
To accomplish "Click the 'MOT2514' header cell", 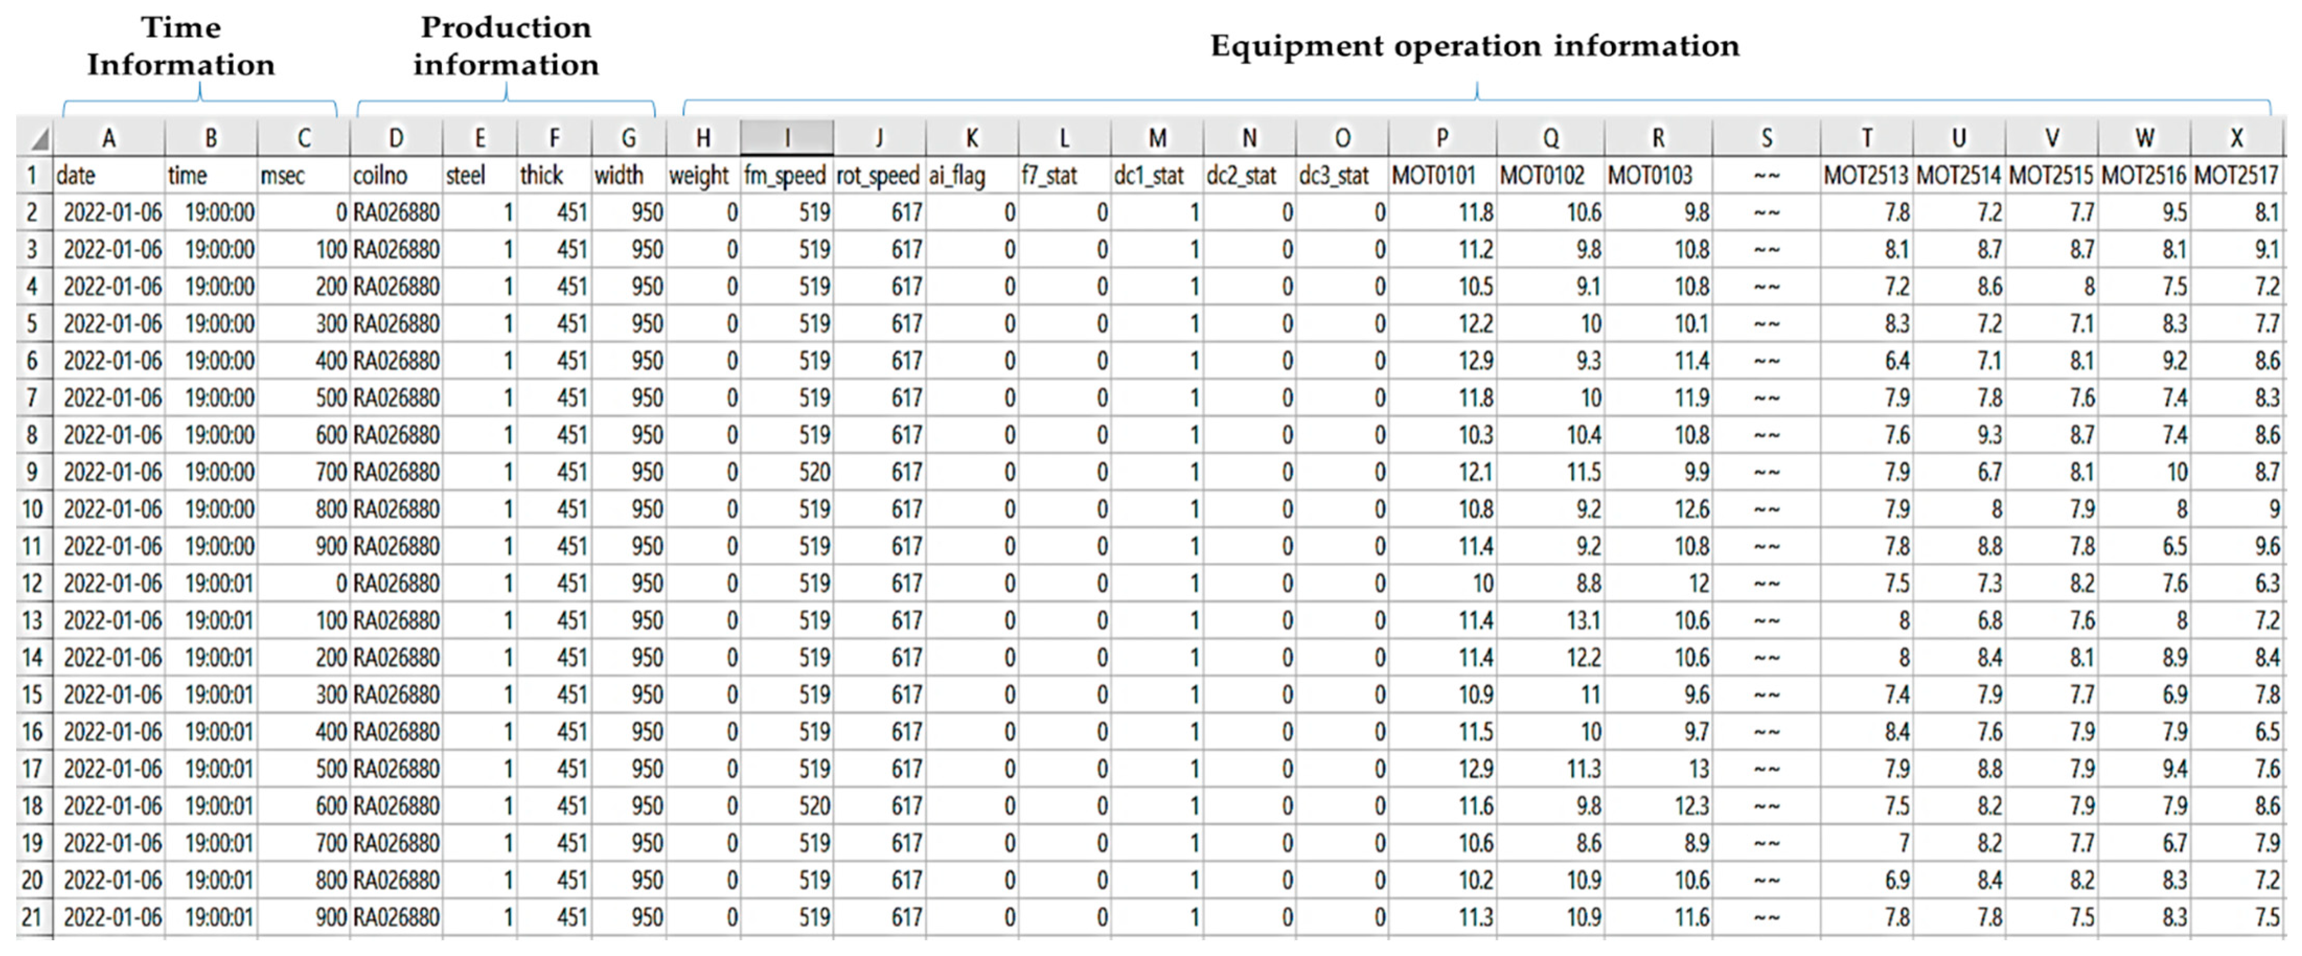I will point(1959,175).
